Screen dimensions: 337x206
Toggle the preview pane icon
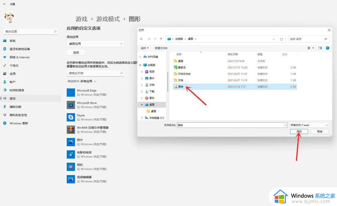(320, 48)
